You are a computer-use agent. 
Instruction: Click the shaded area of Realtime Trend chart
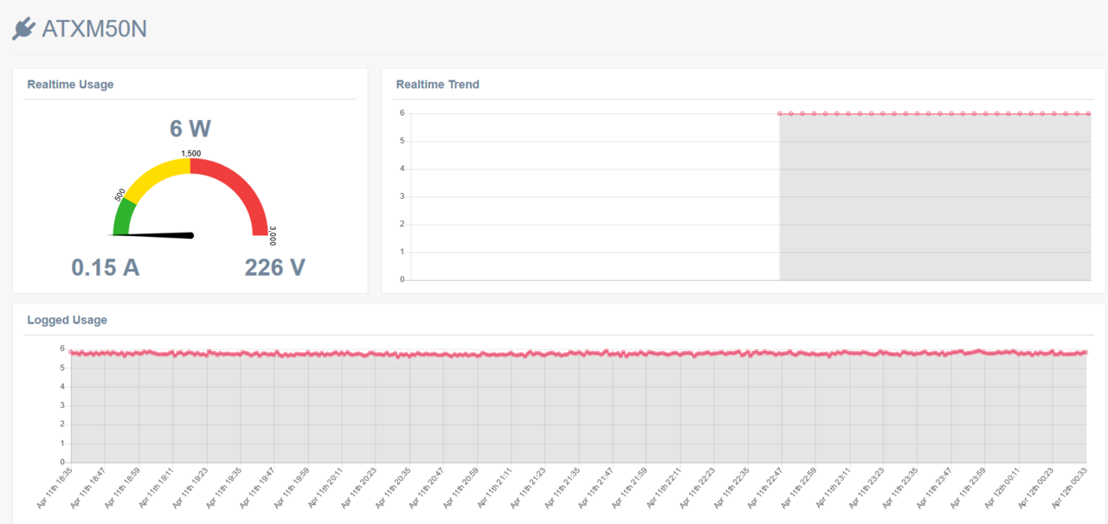935,197
